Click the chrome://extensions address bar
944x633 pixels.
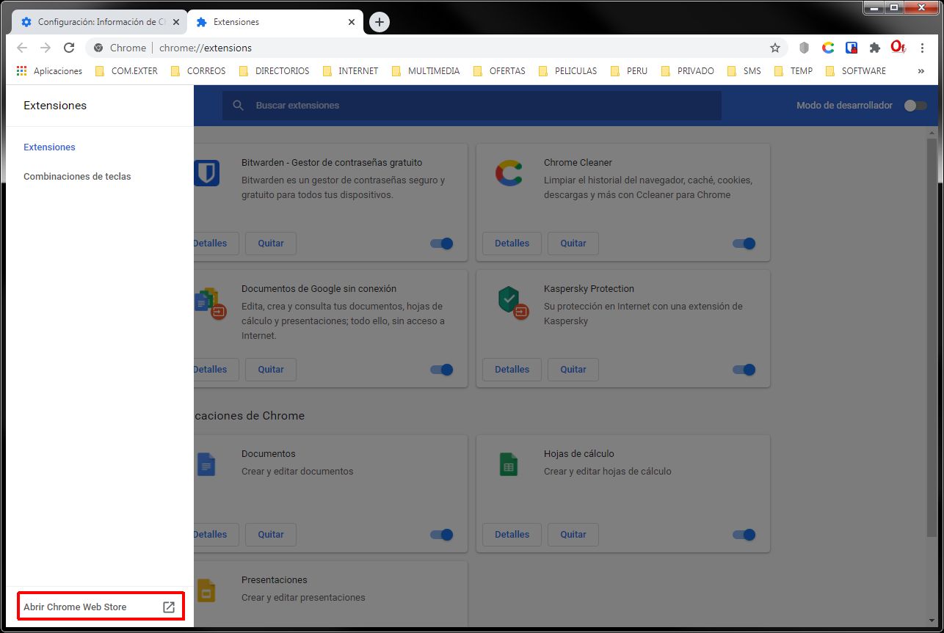(x=437, y=48)
